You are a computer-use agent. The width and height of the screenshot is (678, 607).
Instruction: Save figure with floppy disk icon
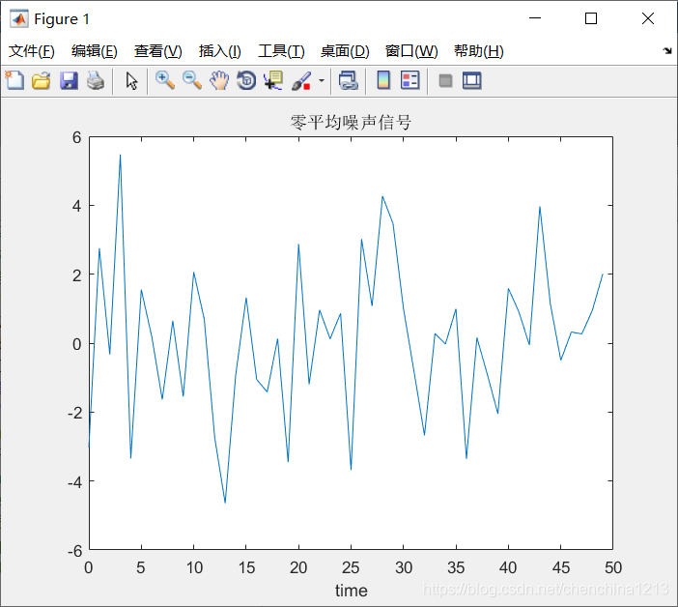69,81
